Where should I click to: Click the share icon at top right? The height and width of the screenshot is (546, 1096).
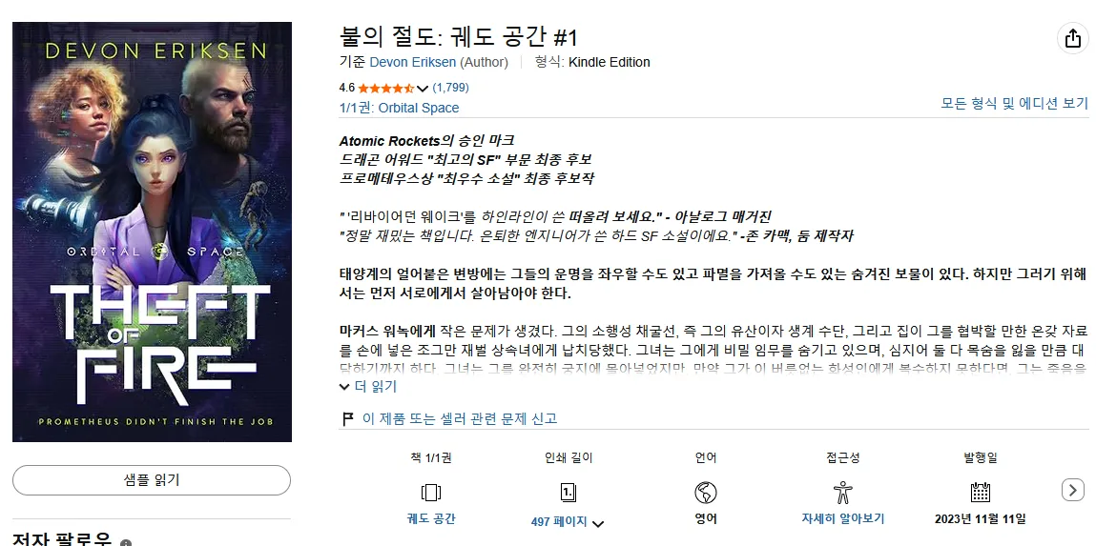(1073, 38)
